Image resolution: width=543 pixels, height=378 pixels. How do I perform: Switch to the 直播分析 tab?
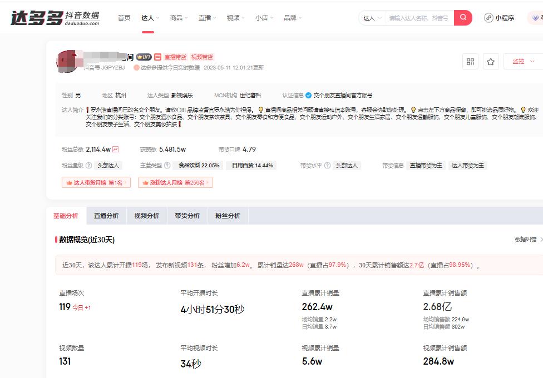tap(106, 215)
